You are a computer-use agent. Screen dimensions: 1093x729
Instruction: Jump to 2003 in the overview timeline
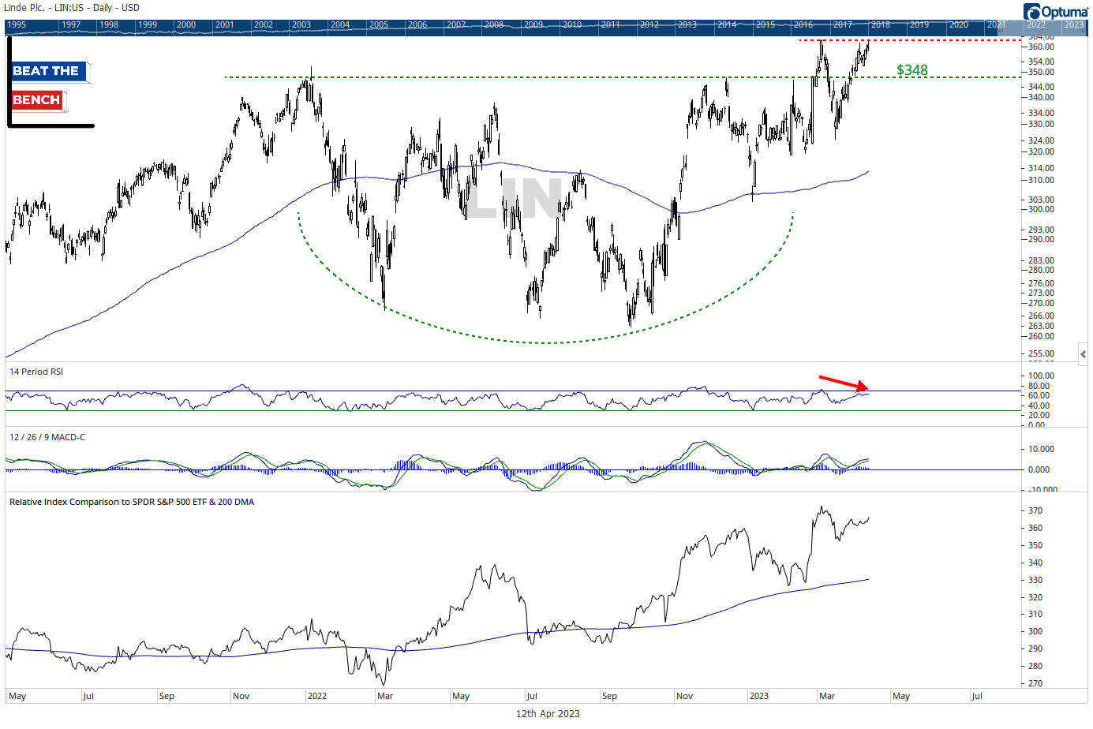pyautogui.click(x=301, y=24)
